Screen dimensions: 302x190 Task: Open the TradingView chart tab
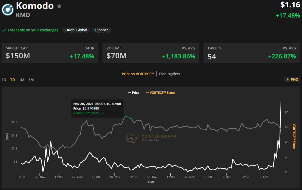[169, 74]
